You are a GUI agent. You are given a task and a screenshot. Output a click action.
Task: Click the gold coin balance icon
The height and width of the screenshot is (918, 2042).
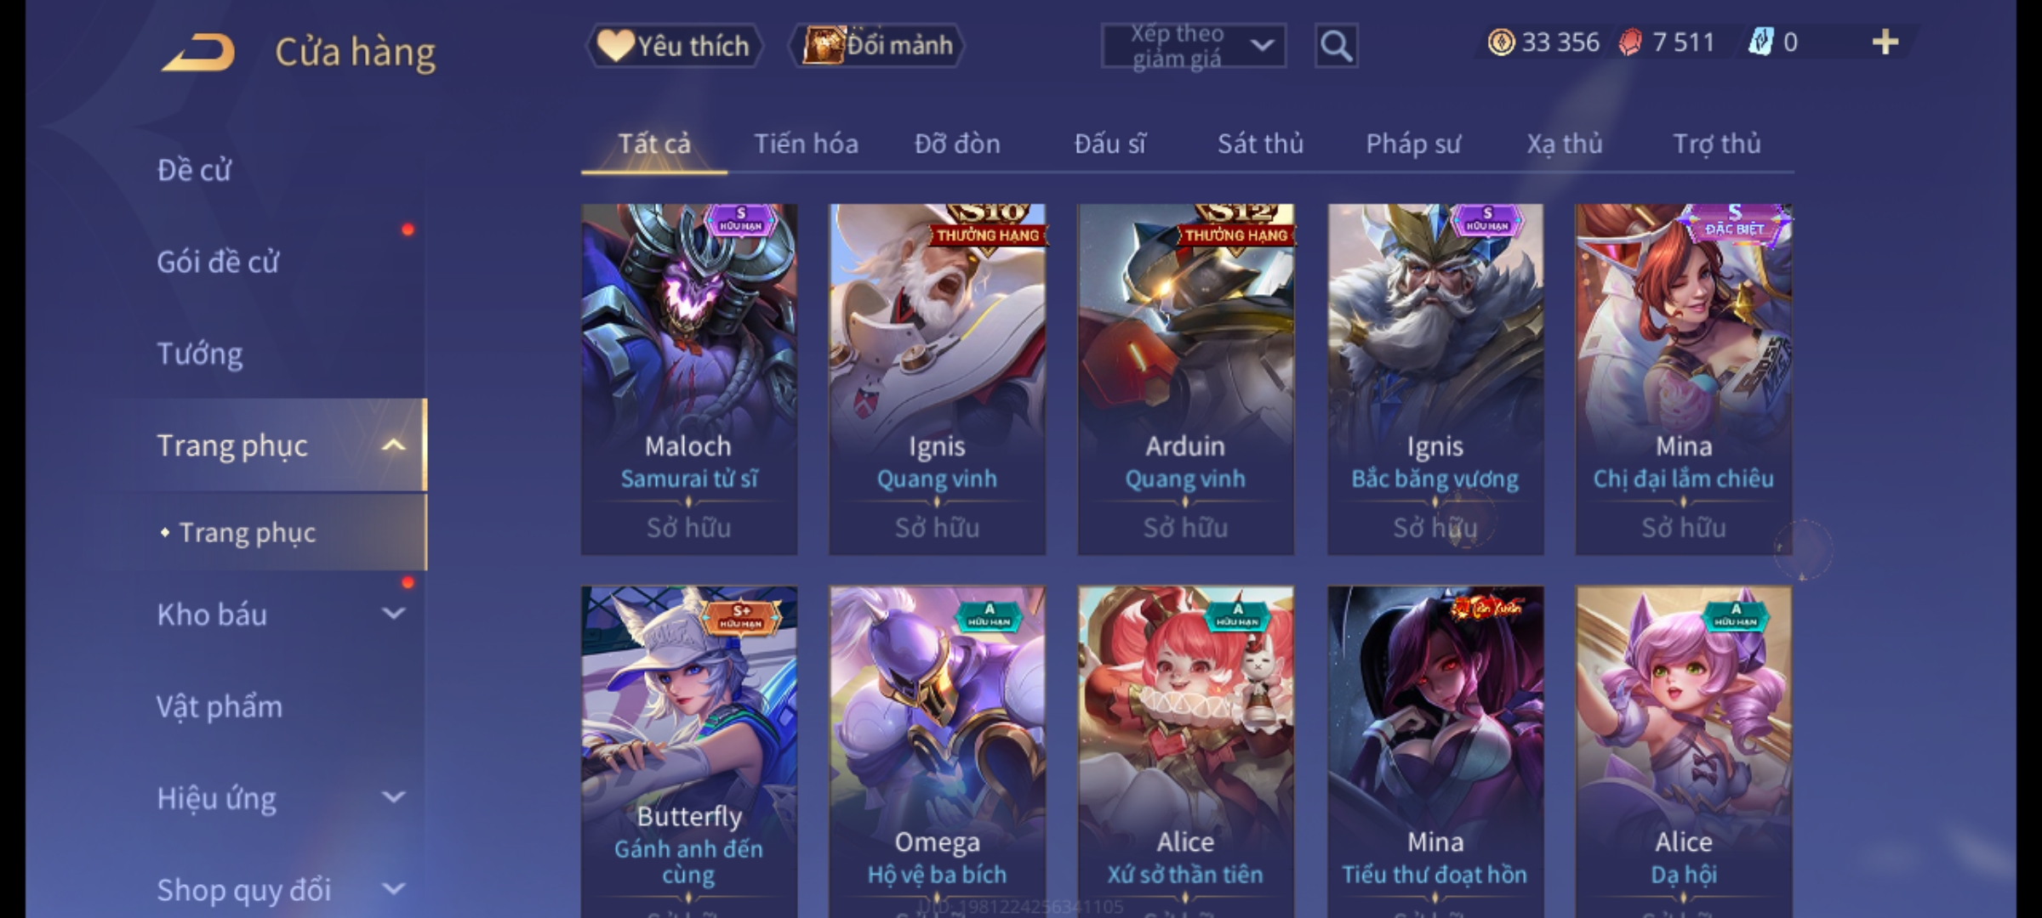point(1501,42)
